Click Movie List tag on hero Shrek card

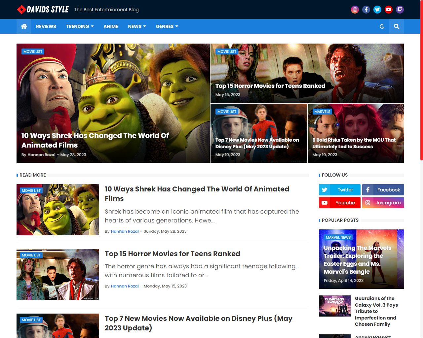click(33, 51)
